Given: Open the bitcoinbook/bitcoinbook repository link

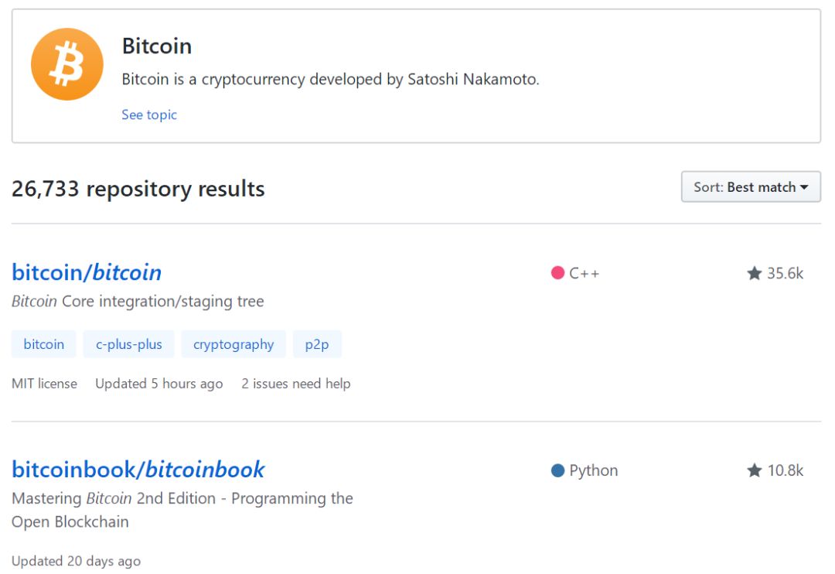Looking at the screenshot, I should coord(138,470).
